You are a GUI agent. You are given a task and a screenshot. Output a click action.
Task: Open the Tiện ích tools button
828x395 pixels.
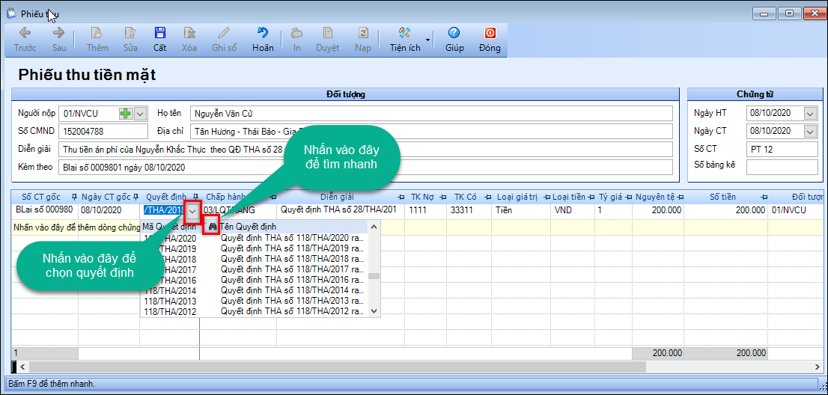pyautogui.click(x=405, y=40)
